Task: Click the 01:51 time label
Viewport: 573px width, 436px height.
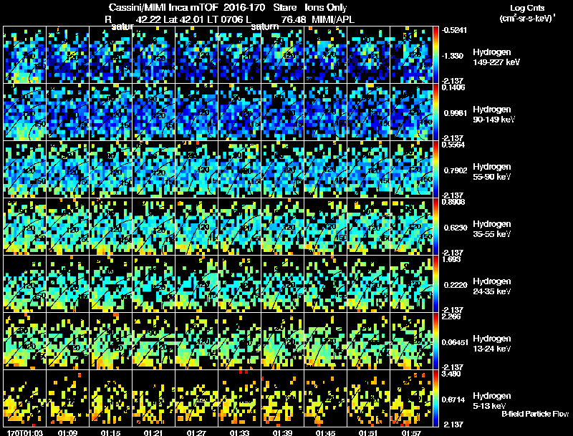Action: [368, 433]
